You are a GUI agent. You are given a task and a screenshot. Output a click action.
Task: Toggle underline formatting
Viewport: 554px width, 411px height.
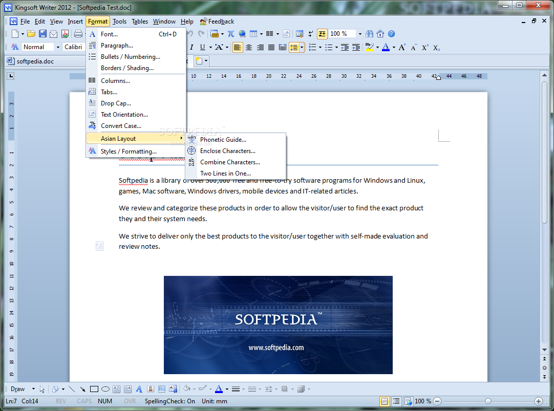[x=202, y=47]
